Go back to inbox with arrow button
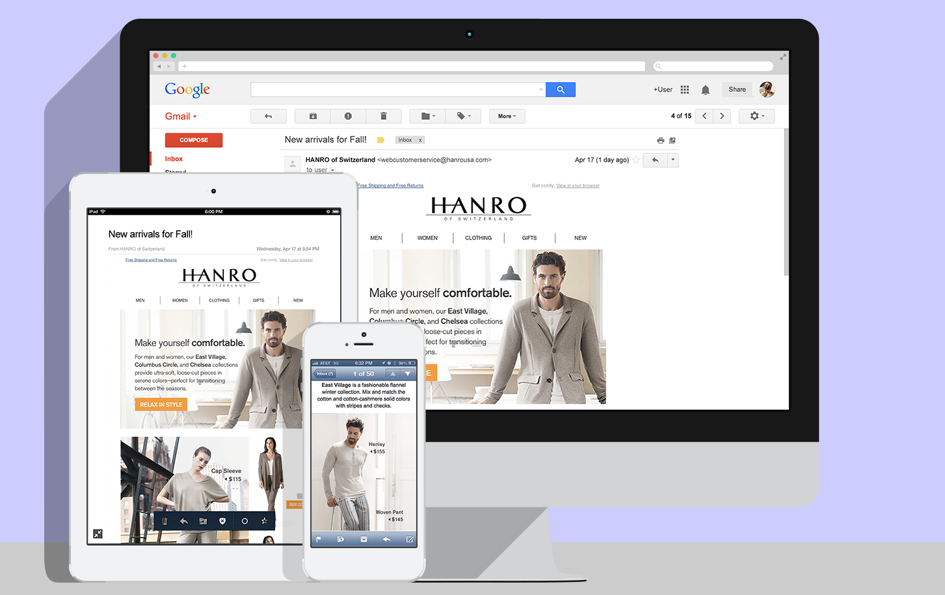 point(268,116)
